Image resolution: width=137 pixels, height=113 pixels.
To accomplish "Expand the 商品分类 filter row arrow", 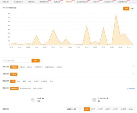I will [x=134, y=67].
